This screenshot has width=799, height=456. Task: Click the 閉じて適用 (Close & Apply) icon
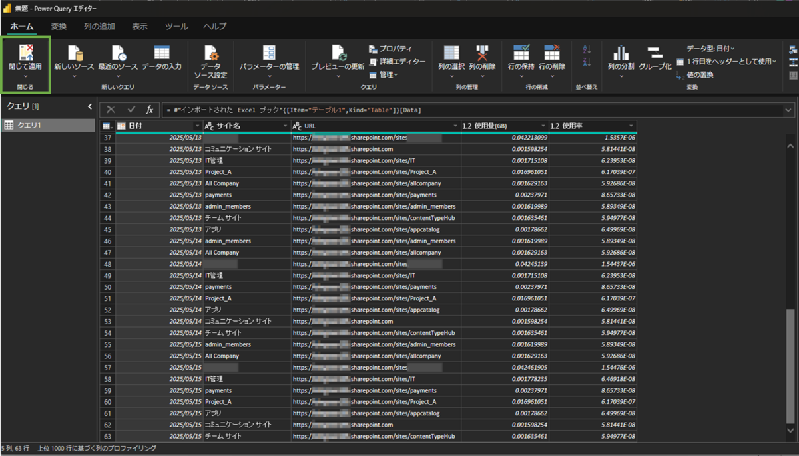coord(27,53)
